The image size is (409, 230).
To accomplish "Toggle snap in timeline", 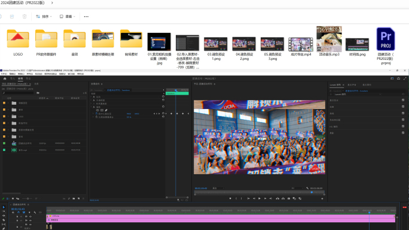I will coord(19,213).
